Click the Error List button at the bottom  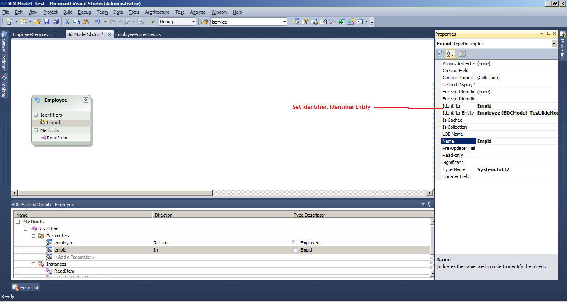(x=26, y=287)
